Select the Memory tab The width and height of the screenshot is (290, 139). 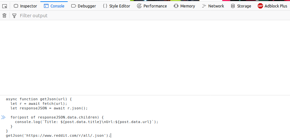(x=184, y=6)
